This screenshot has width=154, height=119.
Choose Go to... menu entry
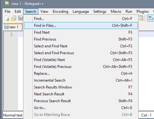pos(81,108)
